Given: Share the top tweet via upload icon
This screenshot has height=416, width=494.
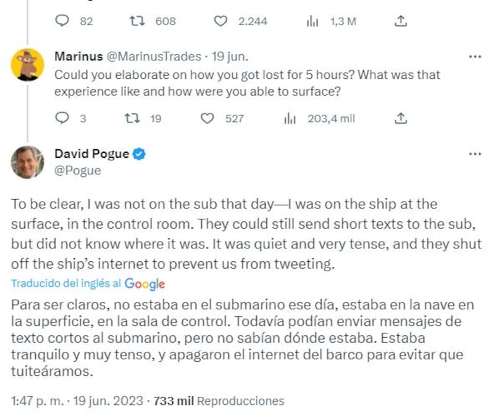Looking at the screenshot, I should click(400, 21).
